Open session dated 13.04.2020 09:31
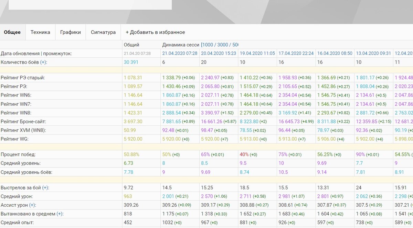Viewport: 413px width, 228px height. click(373, 53)
